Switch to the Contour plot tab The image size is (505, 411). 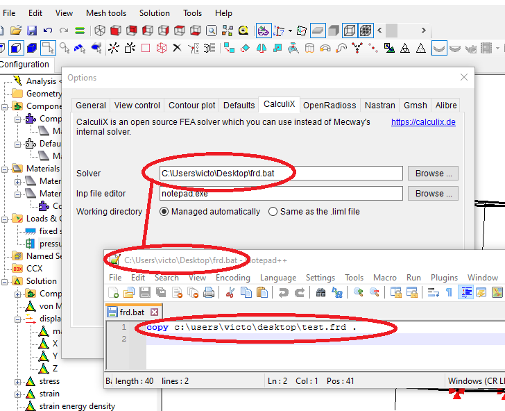(192, 106)
